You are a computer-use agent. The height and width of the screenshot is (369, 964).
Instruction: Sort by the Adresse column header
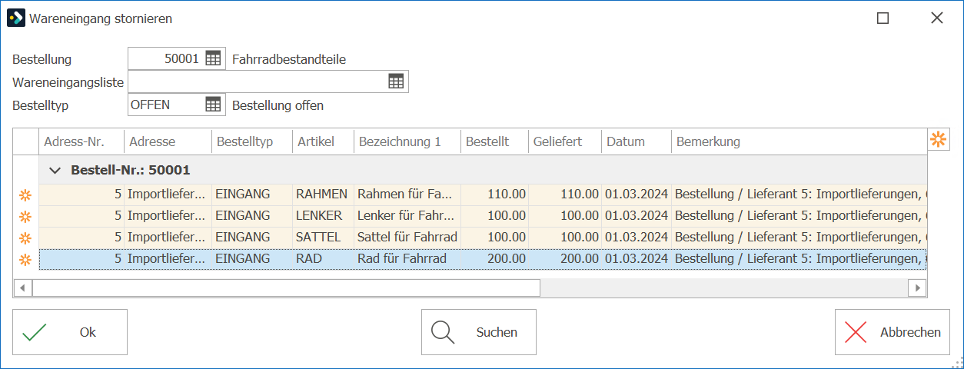pyautogui.click(x=168, y=141)
